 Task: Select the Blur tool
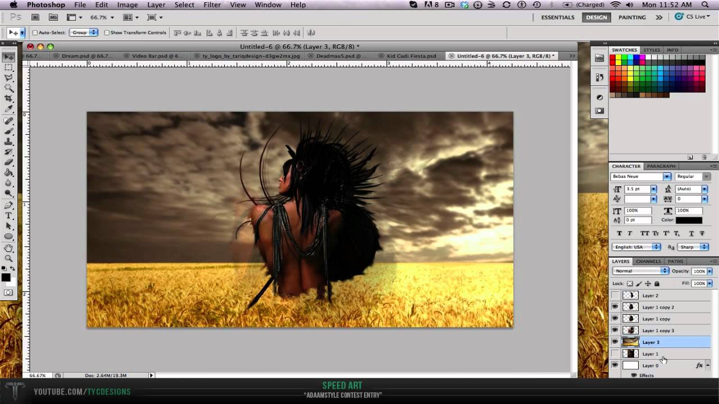click(9, 183)
